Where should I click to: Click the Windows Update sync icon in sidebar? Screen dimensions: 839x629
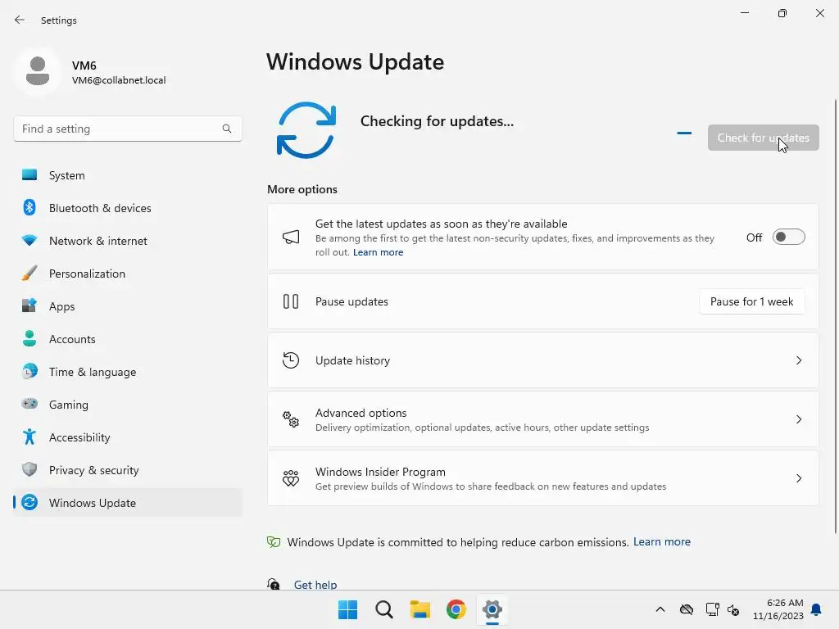point(29,502)
